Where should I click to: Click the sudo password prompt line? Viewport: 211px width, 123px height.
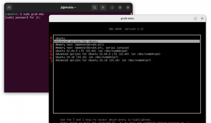click(x=23, y=17)
